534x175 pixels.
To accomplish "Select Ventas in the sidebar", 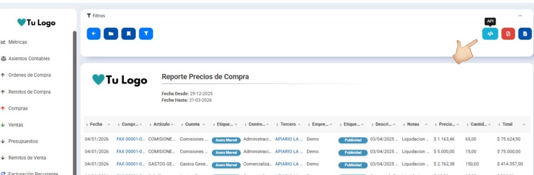I will click(x=12, y=125).
